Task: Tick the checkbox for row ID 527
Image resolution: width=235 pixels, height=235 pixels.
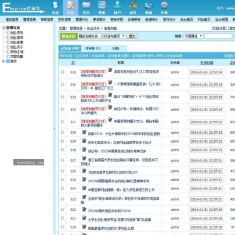Action: click(x=62, y=160)
